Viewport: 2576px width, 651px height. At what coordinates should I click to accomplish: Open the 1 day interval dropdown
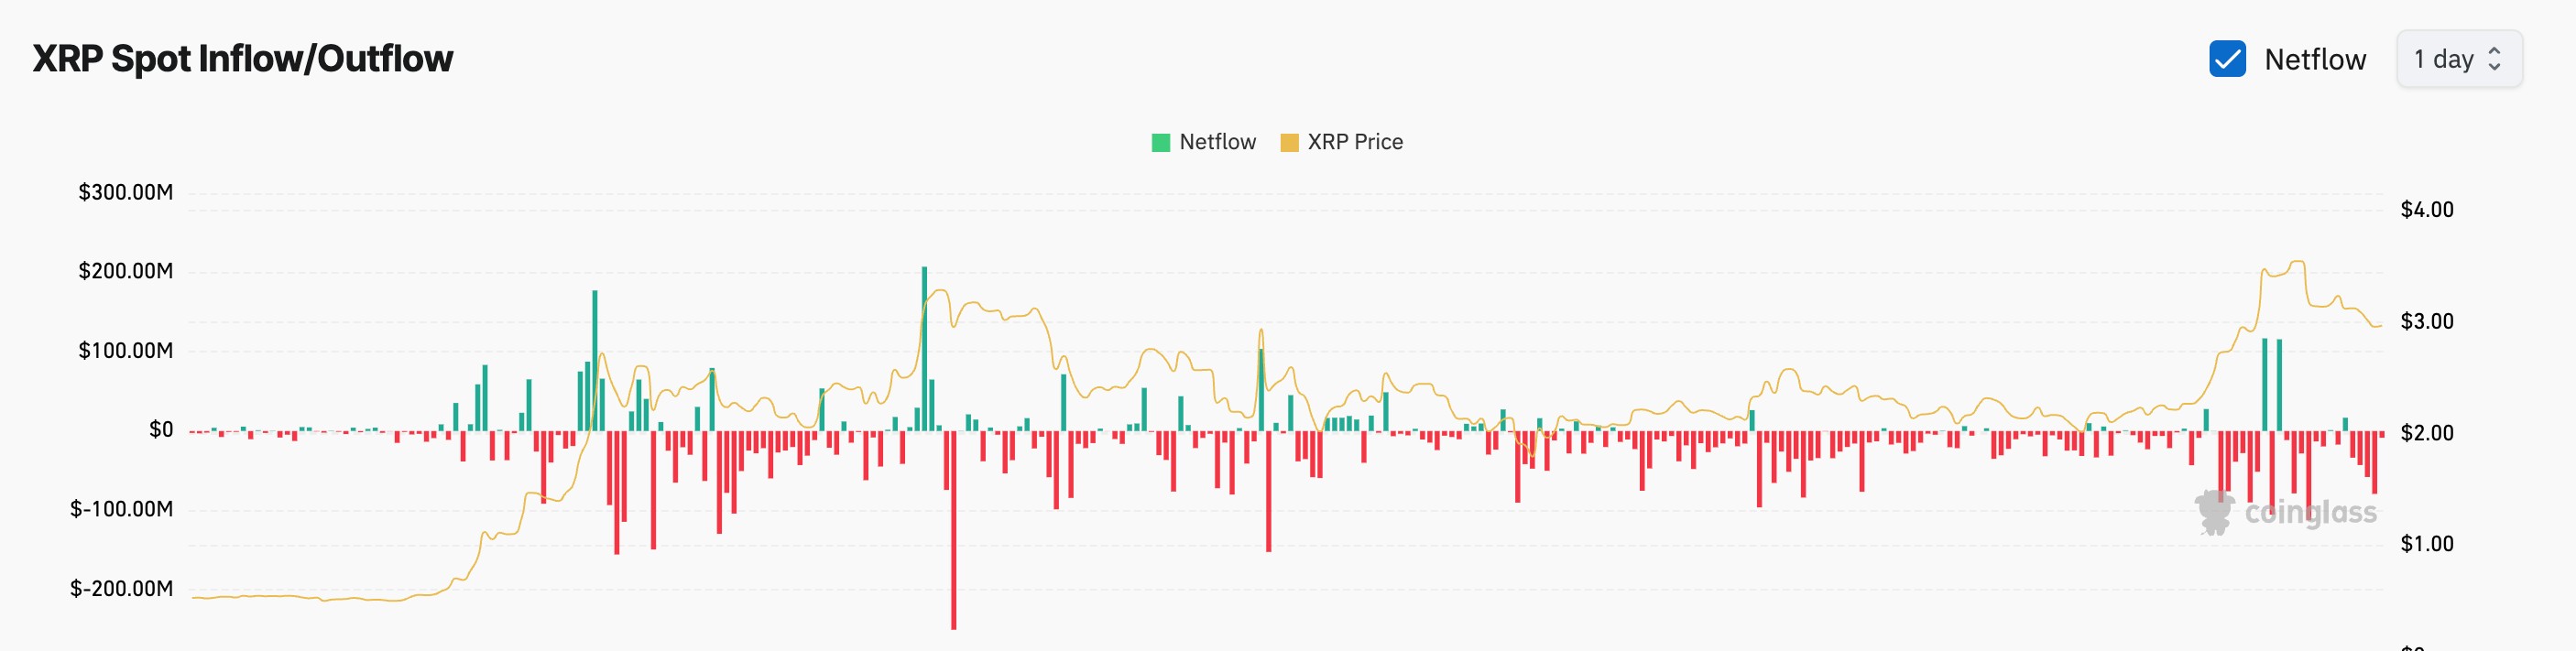tap(2459, 59)
